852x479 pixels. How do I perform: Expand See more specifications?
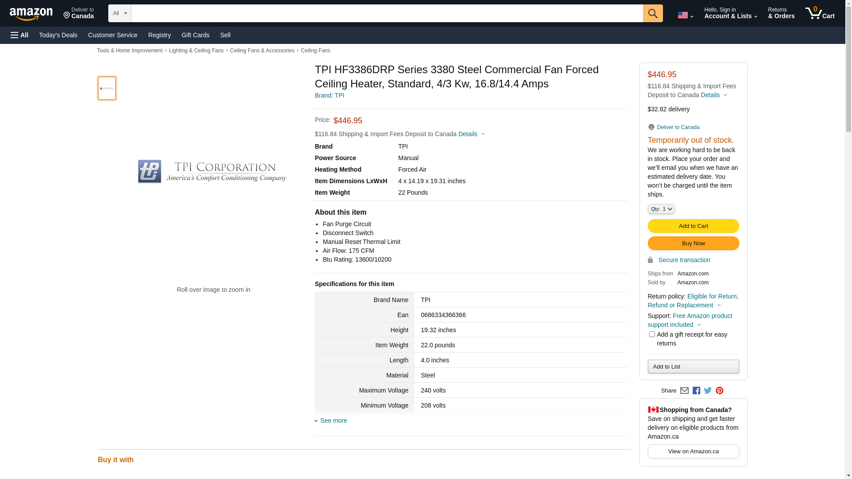click(x=333, y=420)
